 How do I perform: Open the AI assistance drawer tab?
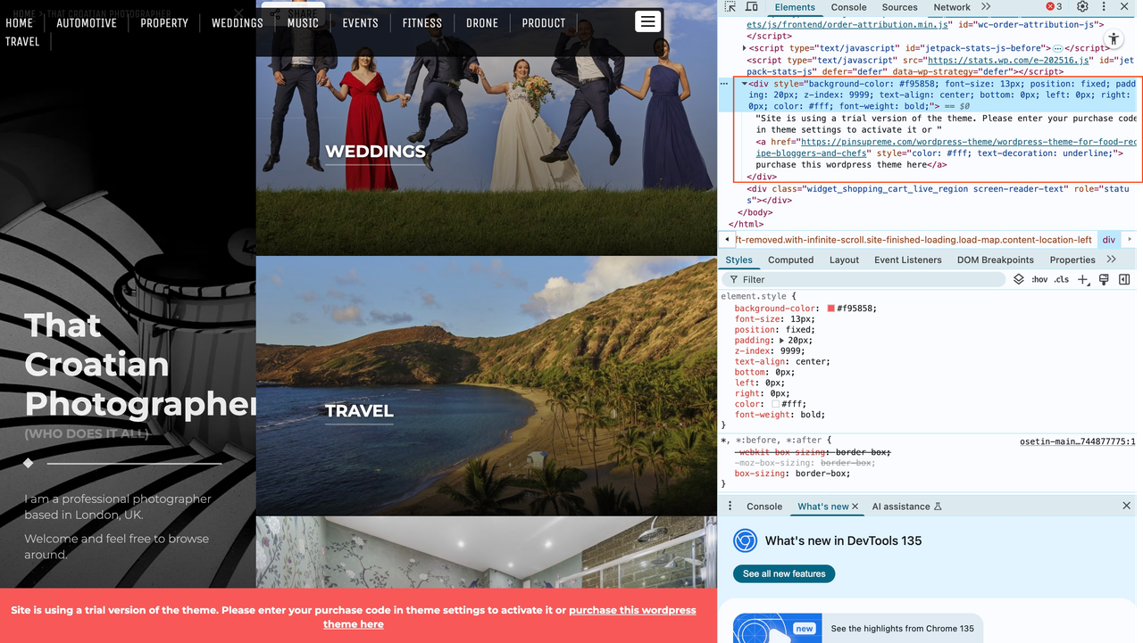(x=906, y=506)
